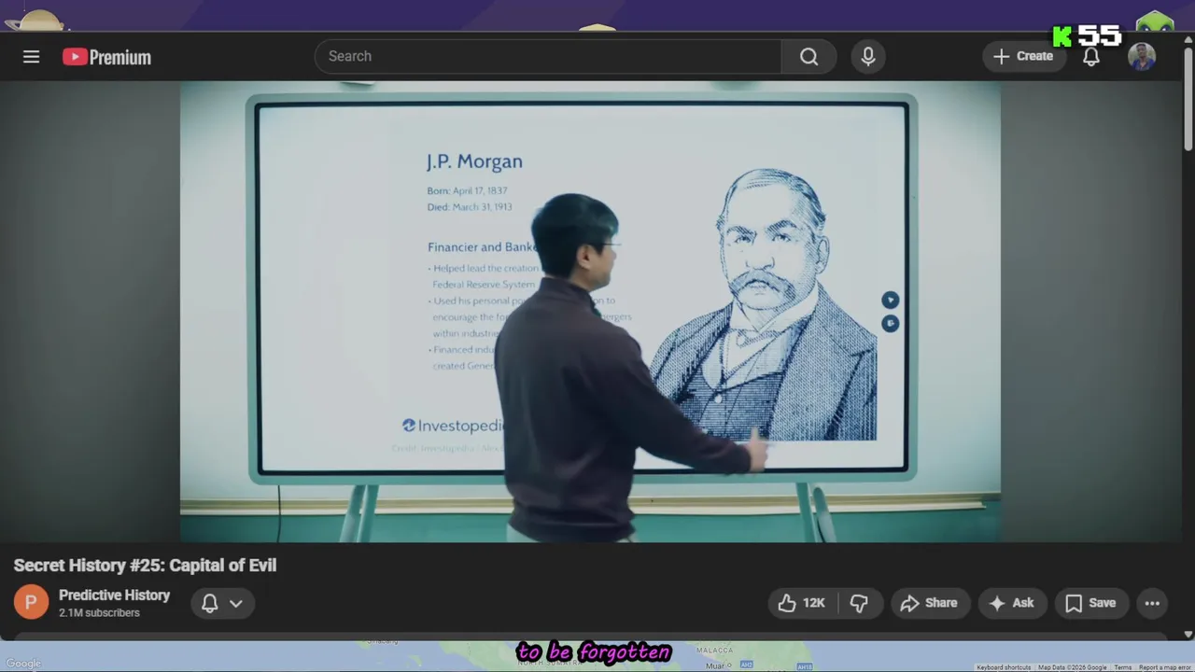Dislike the video with thumbs down
This screenshot has width=1195, height=672.
[x=859, y=603]
